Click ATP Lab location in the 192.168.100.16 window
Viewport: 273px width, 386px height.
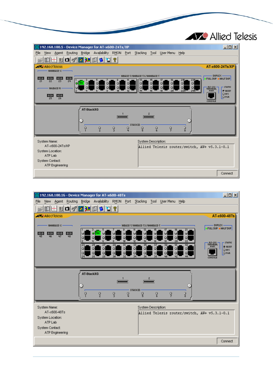tap(51, 322)
